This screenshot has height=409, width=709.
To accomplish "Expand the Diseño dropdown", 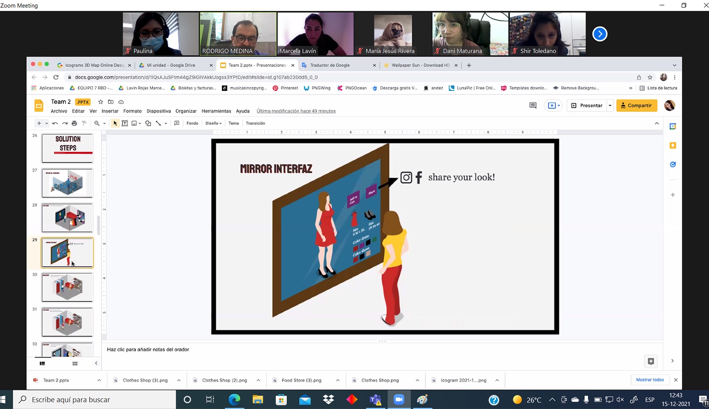I will pyautogui.click(x=213, y=123).
